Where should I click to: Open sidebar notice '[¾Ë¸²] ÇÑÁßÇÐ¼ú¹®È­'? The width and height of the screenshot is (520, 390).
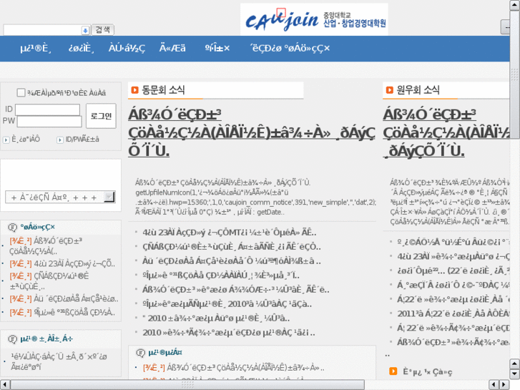(49, 281)
